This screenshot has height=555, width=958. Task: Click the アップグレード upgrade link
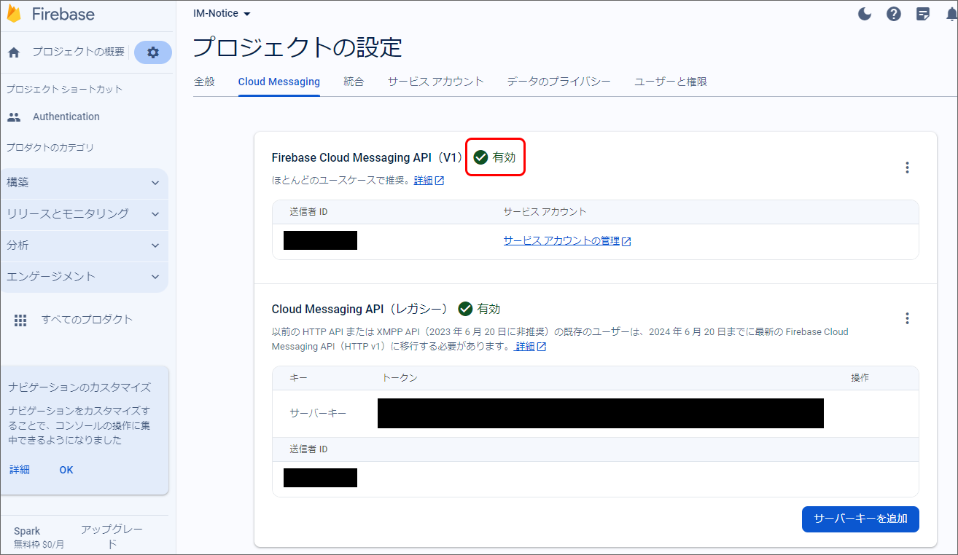click(112, 537)
